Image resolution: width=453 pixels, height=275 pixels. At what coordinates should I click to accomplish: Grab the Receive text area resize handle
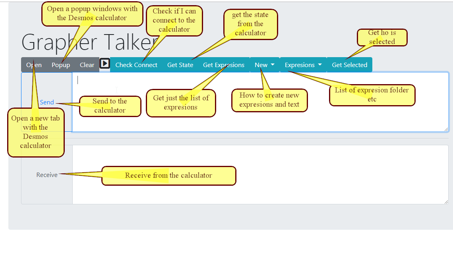[x=446, y=202]
